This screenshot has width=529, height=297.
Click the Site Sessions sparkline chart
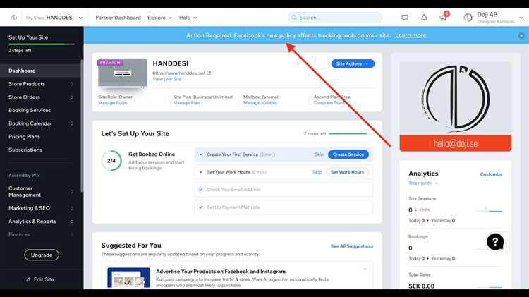tap(489, 210)
